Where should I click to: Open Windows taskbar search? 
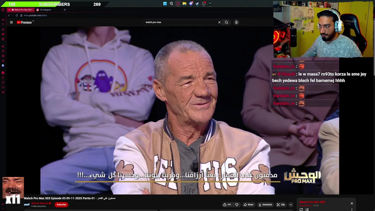[171, 4]
